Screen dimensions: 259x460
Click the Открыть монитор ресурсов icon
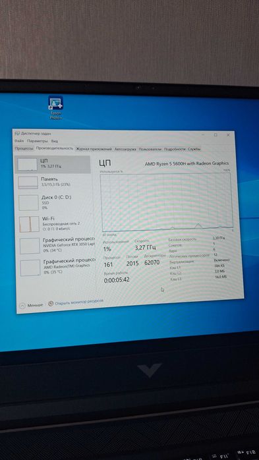[x=51, y=303]
